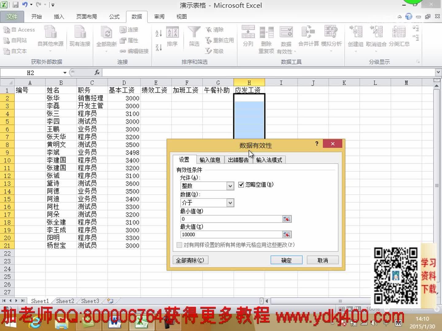Click the sort ascending A-Z icon

[x=159, y=33]
